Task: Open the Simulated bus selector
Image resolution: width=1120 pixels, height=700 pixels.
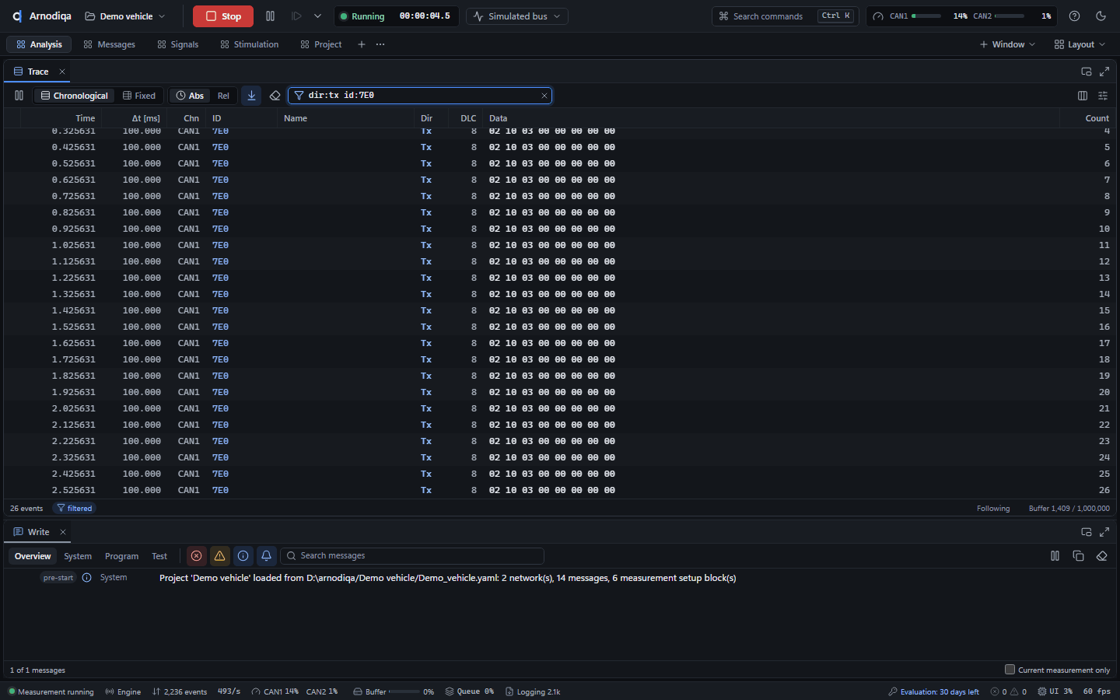Action: pyautogui.click(x=517, y=16)
